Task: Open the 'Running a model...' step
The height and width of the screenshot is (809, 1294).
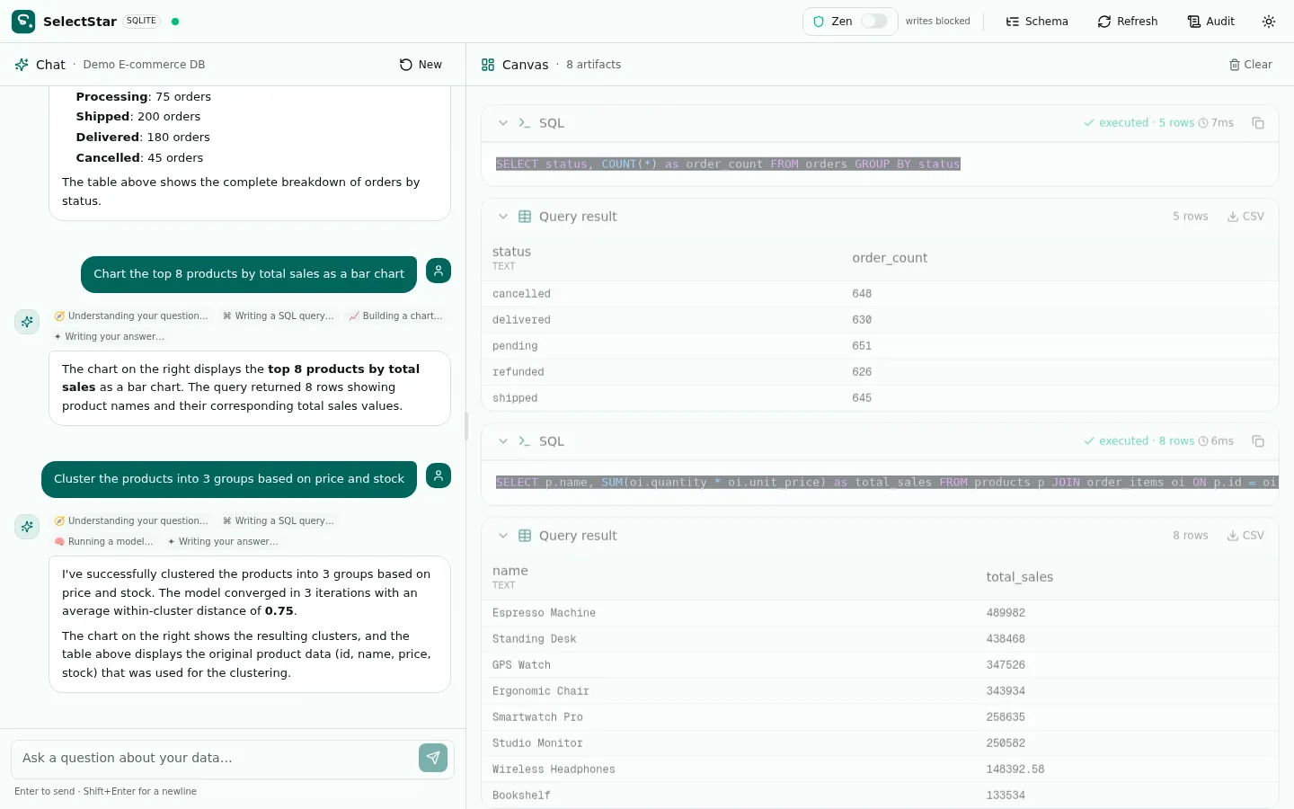Action: [103, 542]
